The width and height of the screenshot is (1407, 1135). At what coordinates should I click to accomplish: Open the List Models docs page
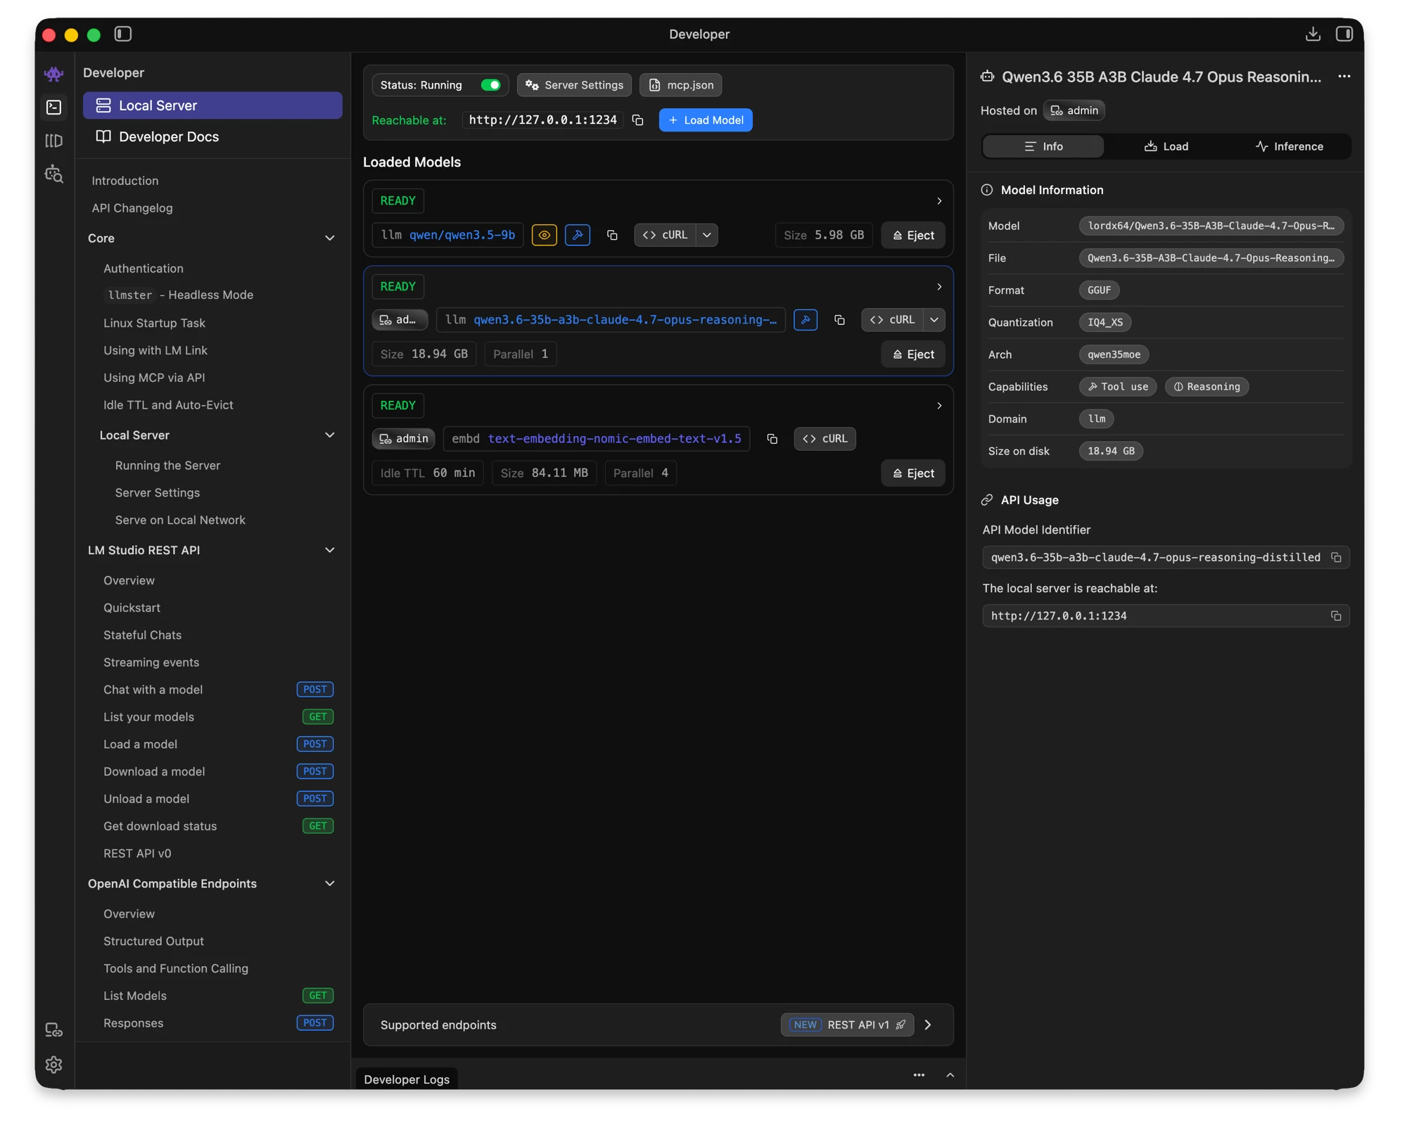134,996
